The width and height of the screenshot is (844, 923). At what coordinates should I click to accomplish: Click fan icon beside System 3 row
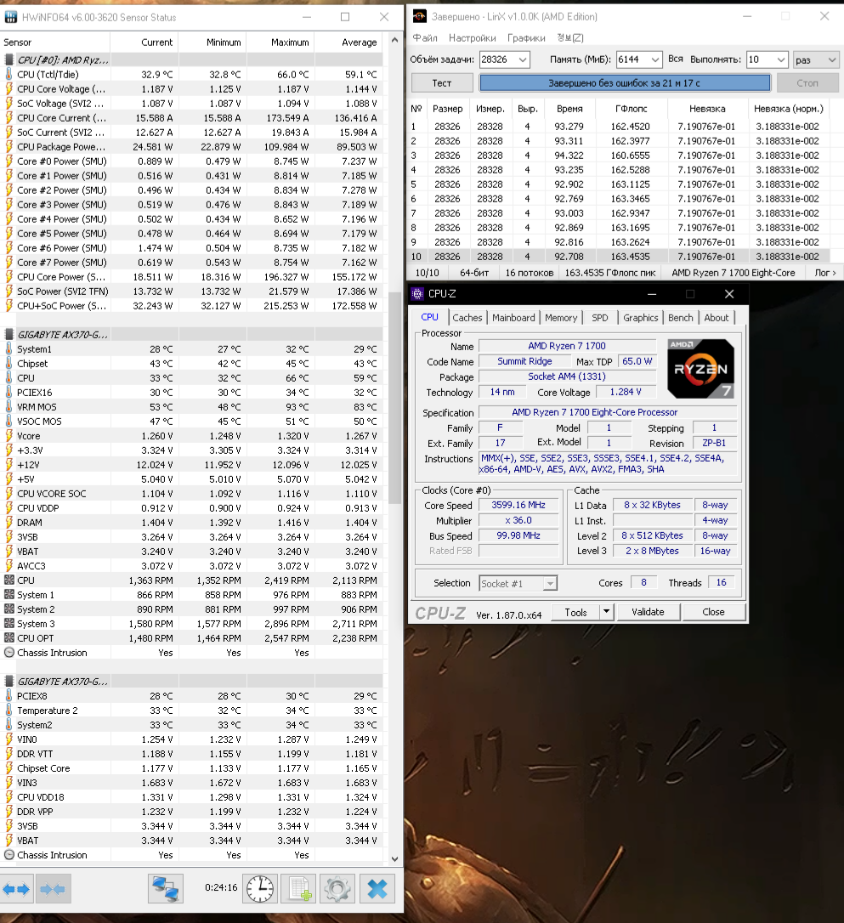(x=8, y=623)
